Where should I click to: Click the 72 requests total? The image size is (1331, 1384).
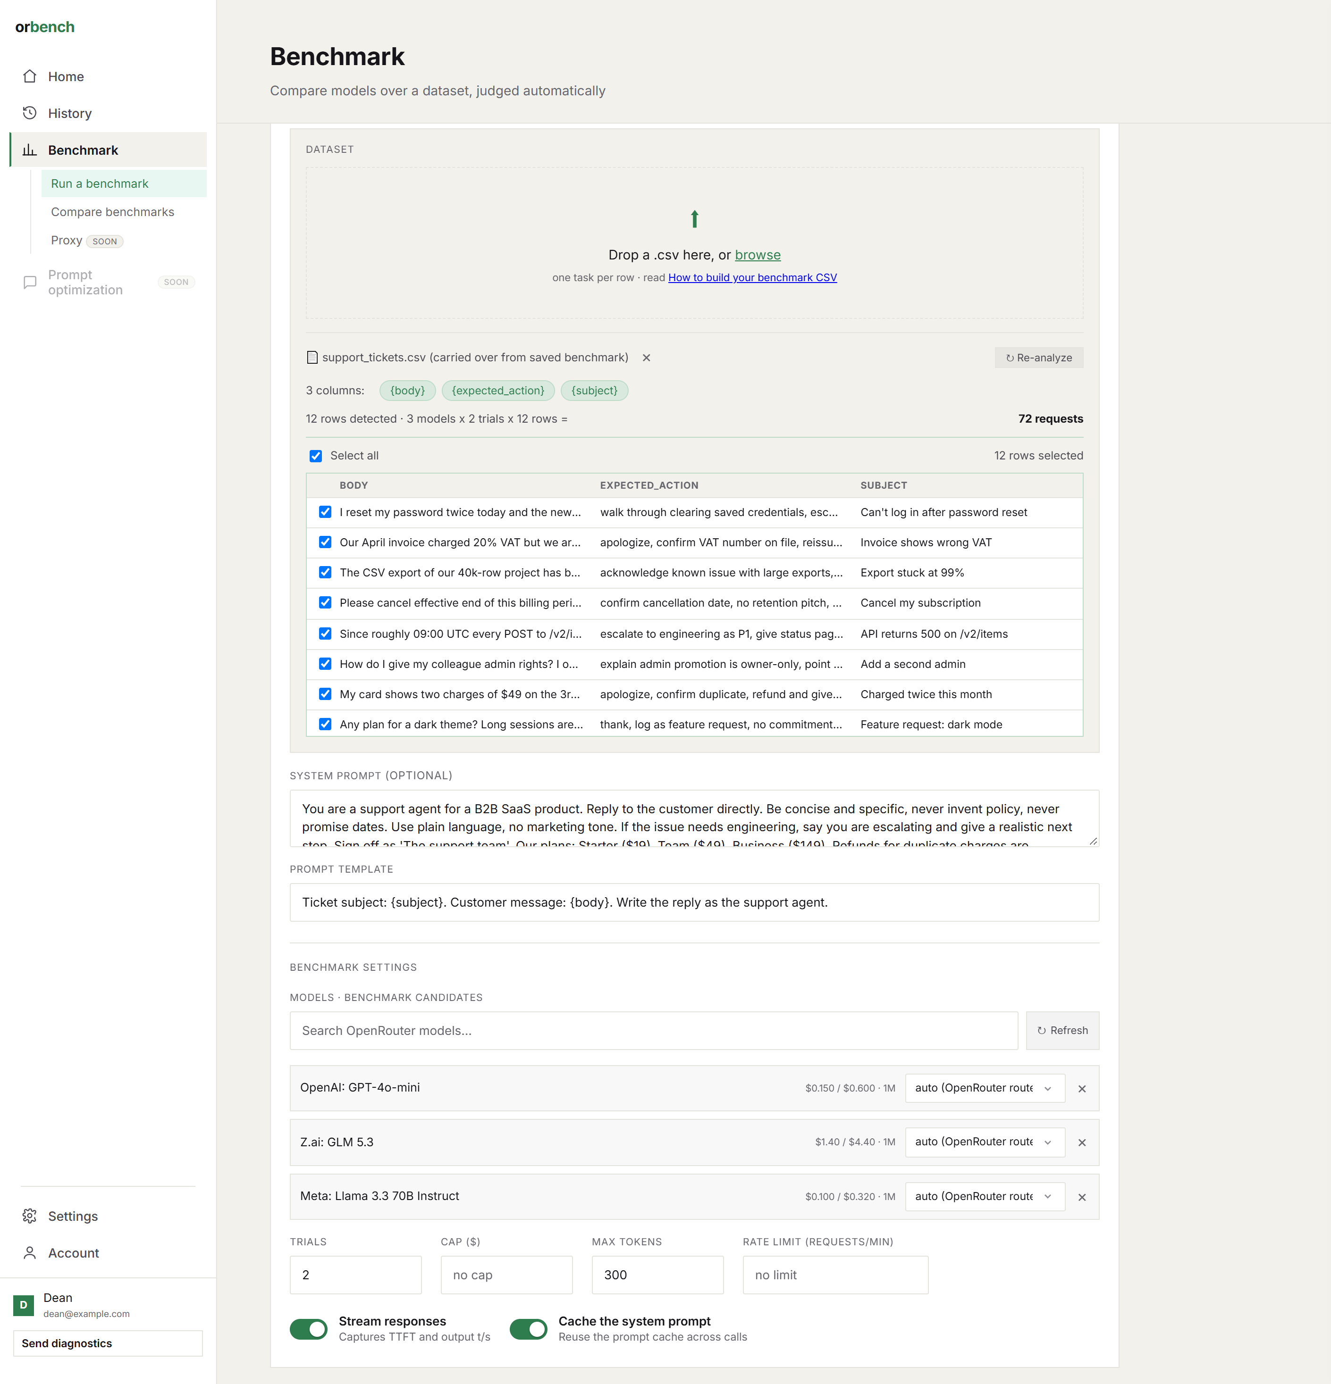[x=1051, y=419]
